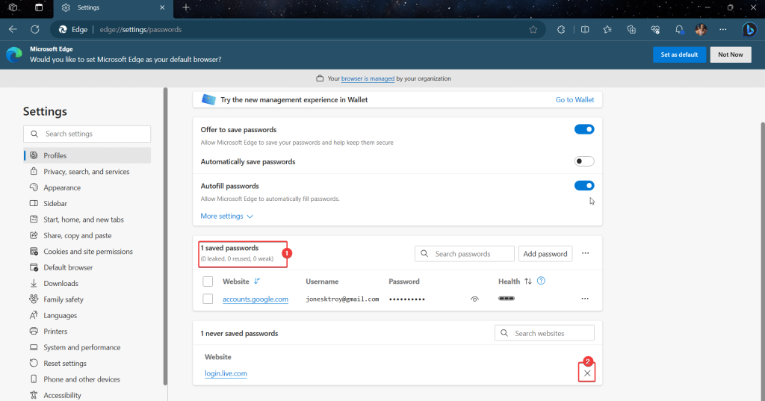Click the settings sidebar scrollbar
The width and height of the screenshot is (765, 401).
(165, 237)
